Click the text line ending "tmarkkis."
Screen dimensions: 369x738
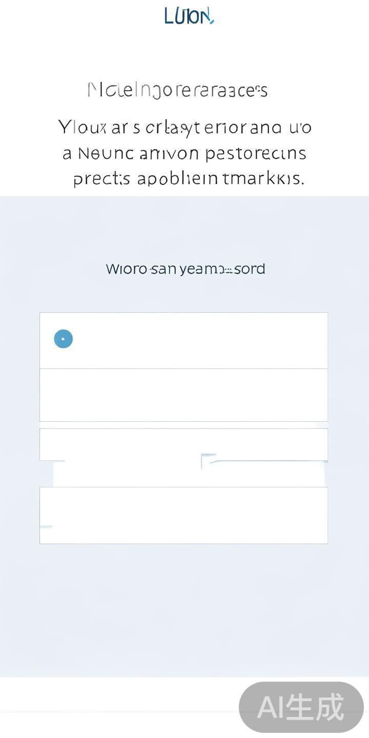(188, 178)
